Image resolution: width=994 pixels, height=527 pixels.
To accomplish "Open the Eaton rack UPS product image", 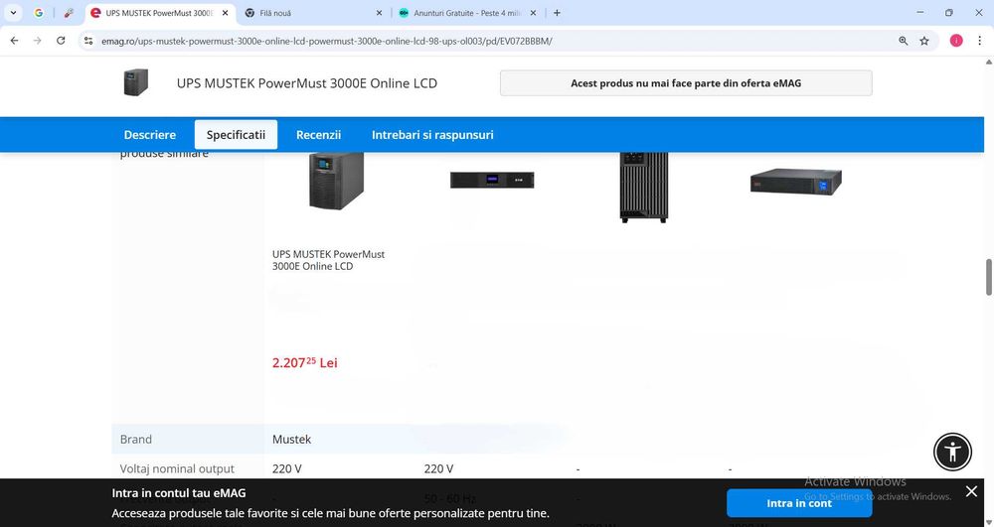I will tap(492, 180).
